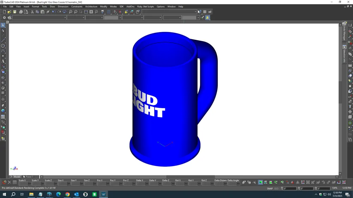
Task: Select the arrow Select tool
Action: [3, 25]
